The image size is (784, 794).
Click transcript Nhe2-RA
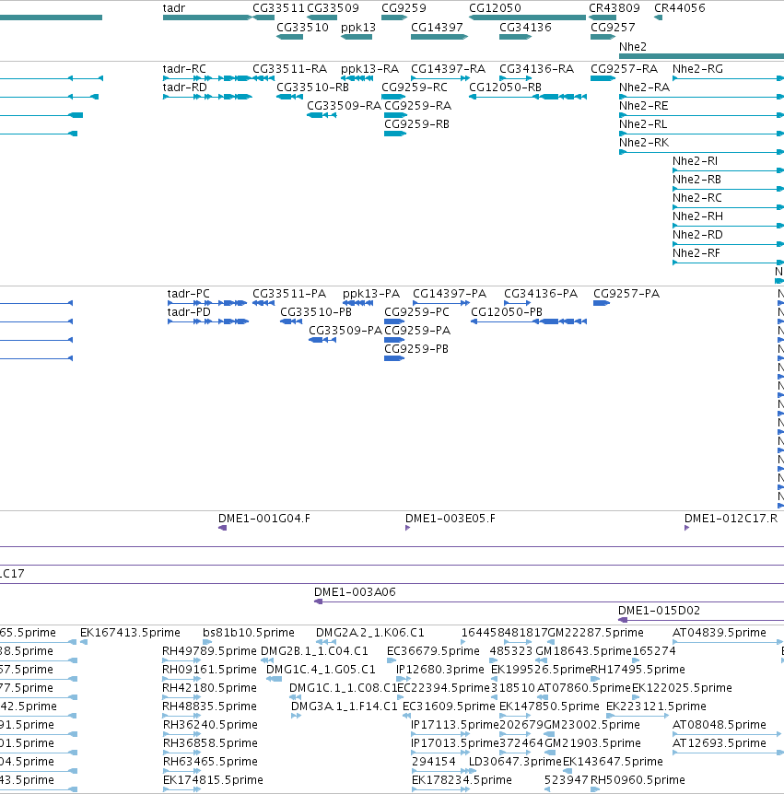click(x=644, y=88)
